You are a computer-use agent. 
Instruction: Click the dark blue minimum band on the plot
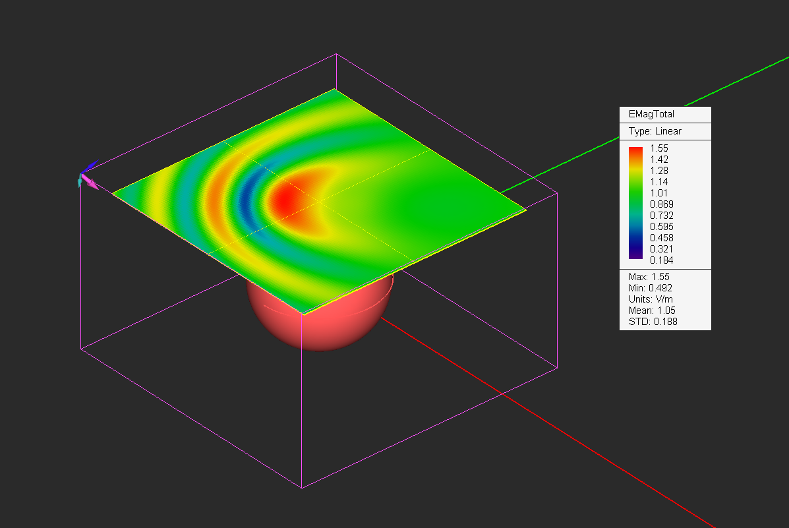249,196
